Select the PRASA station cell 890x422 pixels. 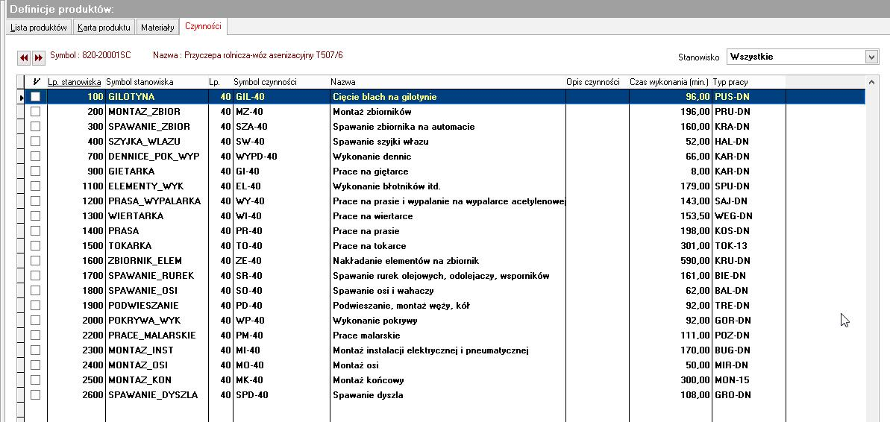point(157,231)
